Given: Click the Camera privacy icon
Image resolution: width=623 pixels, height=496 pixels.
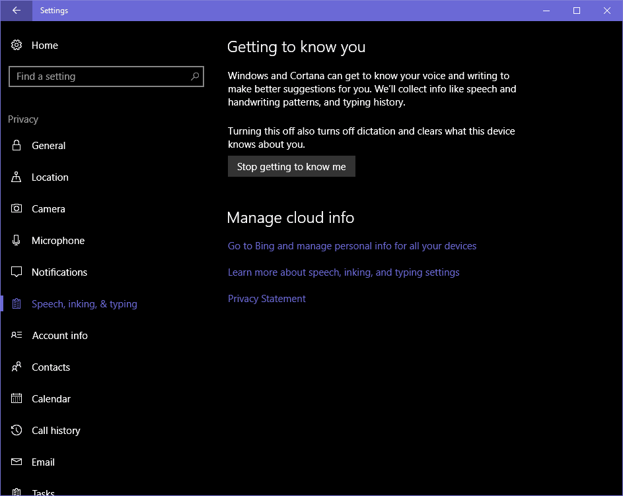Looking at the screenshot, I should pos(16,208).
